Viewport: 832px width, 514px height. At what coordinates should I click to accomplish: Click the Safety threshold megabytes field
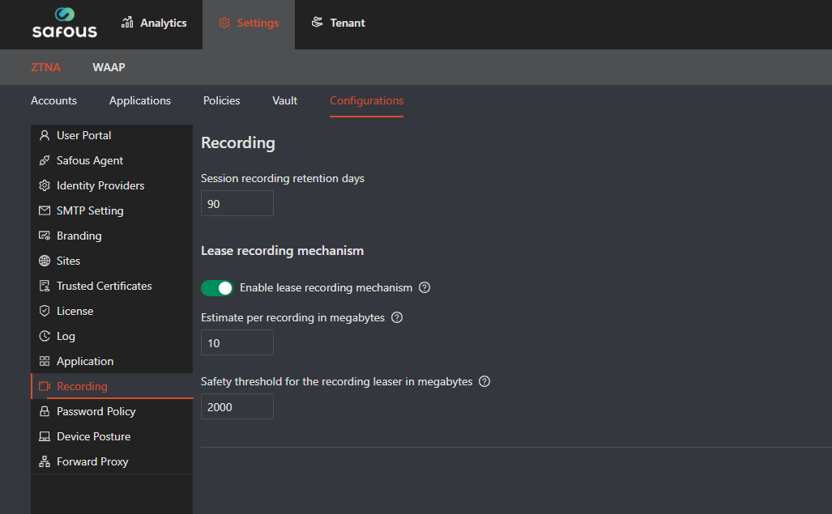click(237, 407)
